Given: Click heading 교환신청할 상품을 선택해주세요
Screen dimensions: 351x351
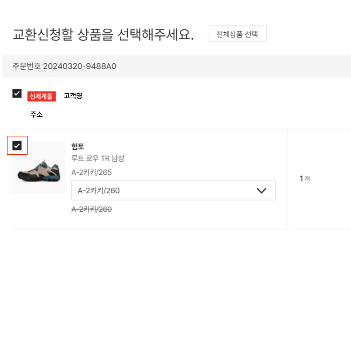Looking at the screenshot, I should point(103,35).
